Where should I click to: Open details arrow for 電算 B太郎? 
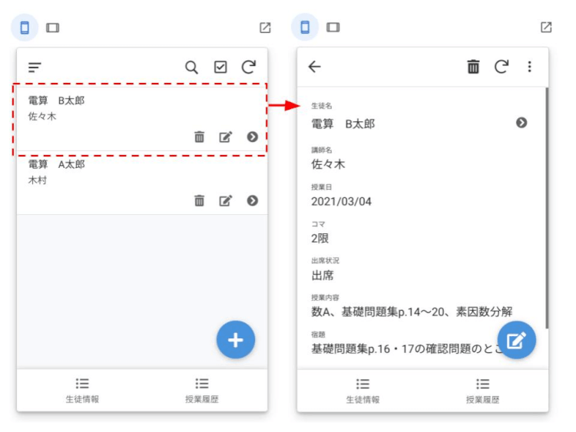click(252, 137)
